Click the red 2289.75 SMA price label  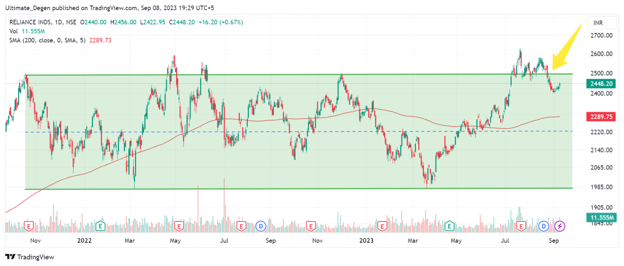601,116
